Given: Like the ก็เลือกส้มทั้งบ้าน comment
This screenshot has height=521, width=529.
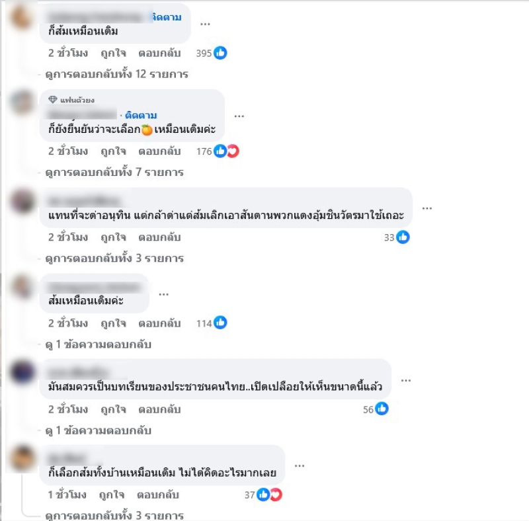Looking at the screenshot, I should (112, 495).
